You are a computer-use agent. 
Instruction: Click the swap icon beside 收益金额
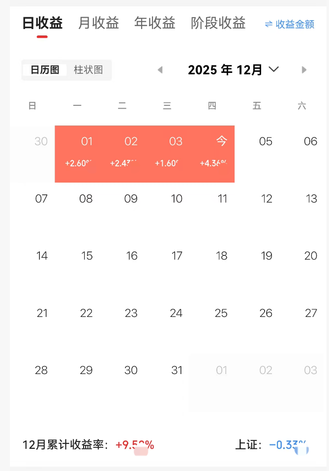269,24
